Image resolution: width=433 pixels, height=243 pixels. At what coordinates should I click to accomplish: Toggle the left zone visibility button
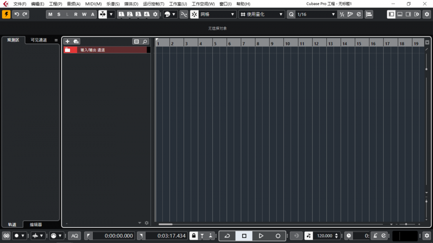[x=391, y=14]
